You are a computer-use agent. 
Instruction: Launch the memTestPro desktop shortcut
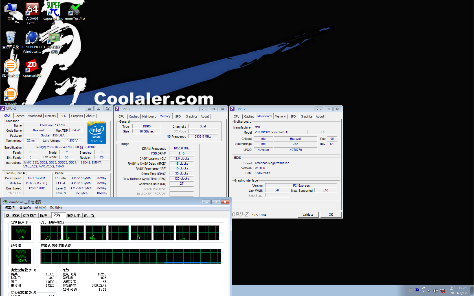(x=75, y=11)
